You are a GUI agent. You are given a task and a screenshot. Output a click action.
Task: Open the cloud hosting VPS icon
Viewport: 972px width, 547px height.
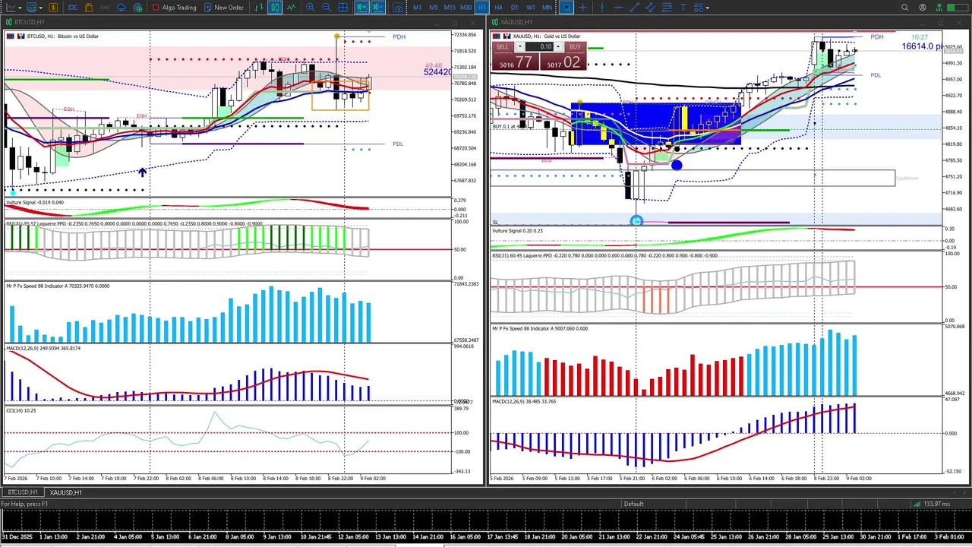pyautogui.click(x=121, y=8)
